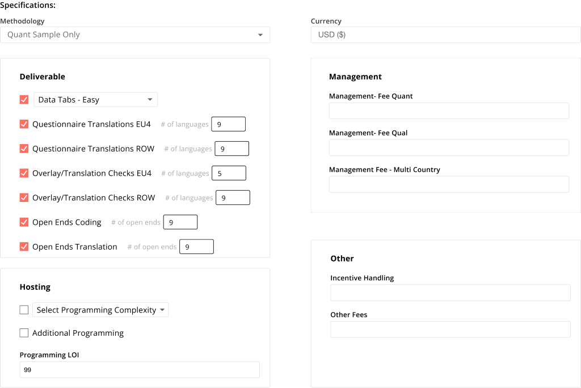Uncheck the Open Ends Coding checkbox
The image size is (581, 388).
[24, 222]
